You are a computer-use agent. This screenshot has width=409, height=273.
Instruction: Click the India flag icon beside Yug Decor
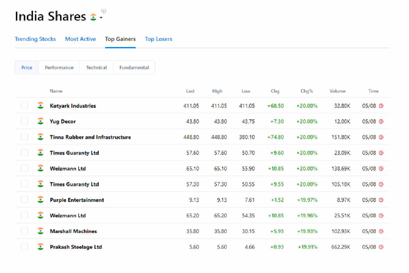coord(41,121)
